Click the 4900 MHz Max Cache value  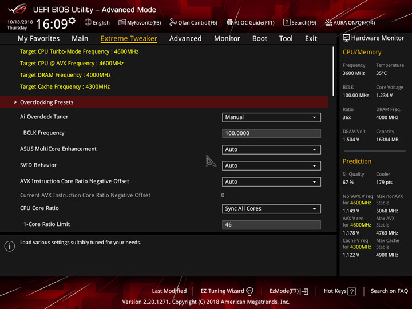[x=387, y=255]
